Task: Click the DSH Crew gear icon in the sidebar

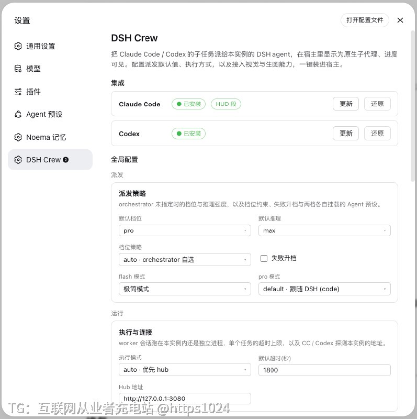Action: 18,160
